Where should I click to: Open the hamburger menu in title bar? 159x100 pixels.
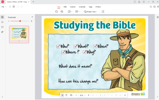click(x=144, y=2)
